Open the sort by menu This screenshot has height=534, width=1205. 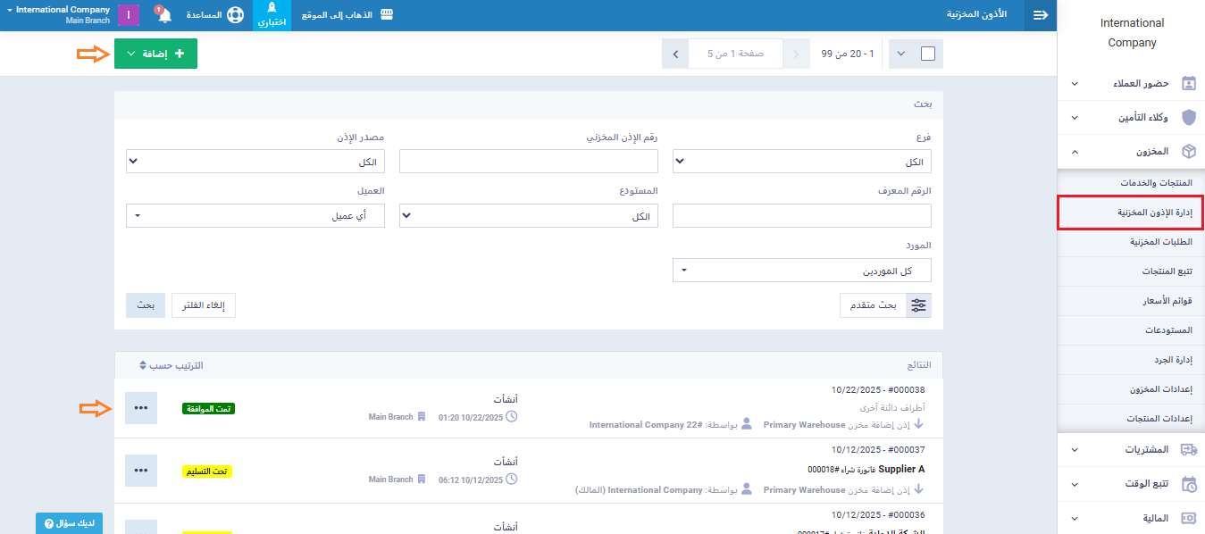click(x=172, y=365)
